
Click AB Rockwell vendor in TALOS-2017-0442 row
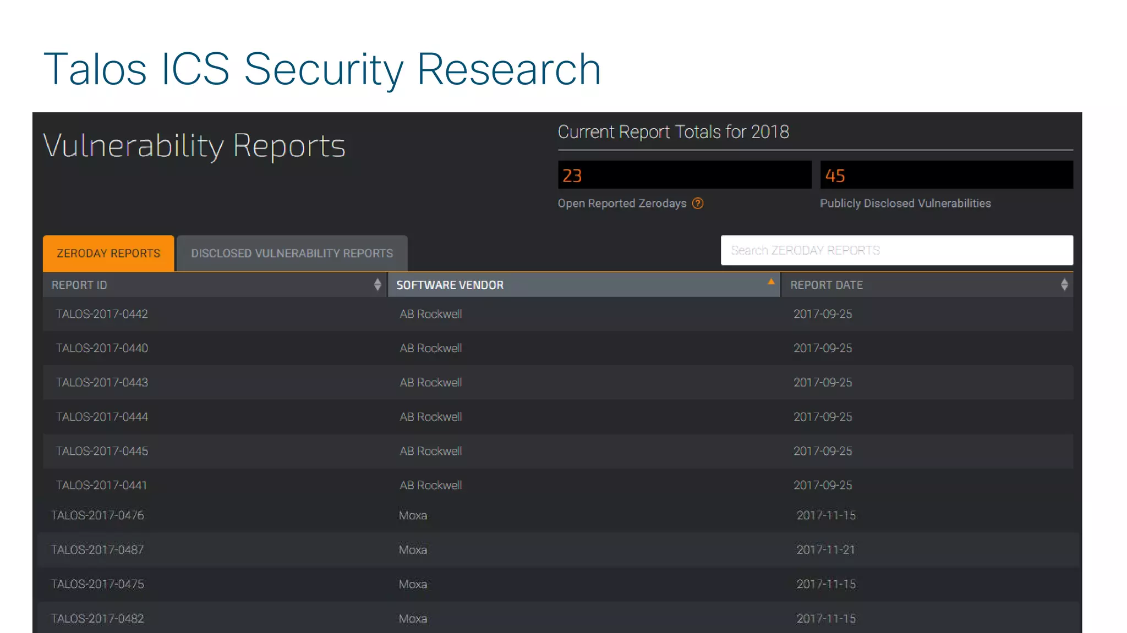tap(431, 314)
